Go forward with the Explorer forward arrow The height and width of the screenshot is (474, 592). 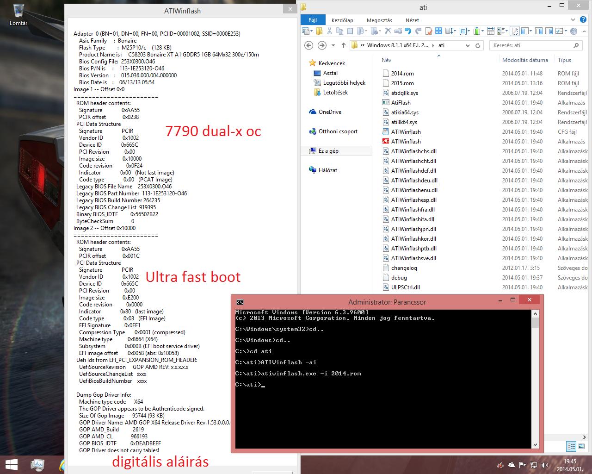(x=322, y=45)
